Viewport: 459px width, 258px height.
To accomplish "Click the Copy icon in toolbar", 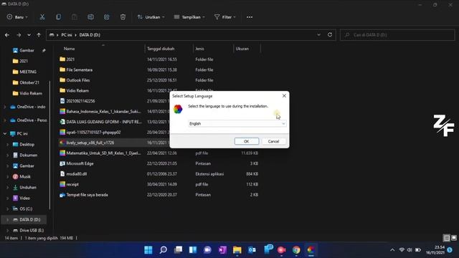I will (x=59, y=17).
